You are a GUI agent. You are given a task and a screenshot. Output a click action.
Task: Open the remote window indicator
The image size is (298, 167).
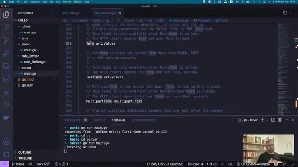click(x=4, y=164)
